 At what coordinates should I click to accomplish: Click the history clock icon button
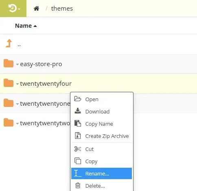click(13, 9)
